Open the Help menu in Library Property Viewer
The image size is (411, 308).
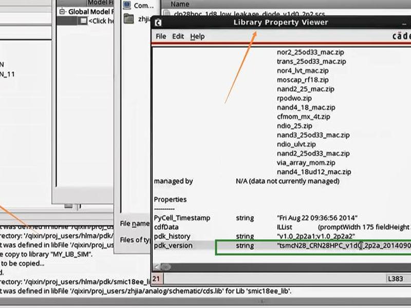click(197, 36)
